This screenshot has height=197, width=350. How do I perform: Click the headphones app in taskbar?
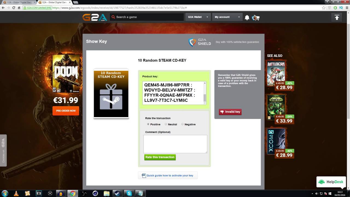click(x=61, y=193)
